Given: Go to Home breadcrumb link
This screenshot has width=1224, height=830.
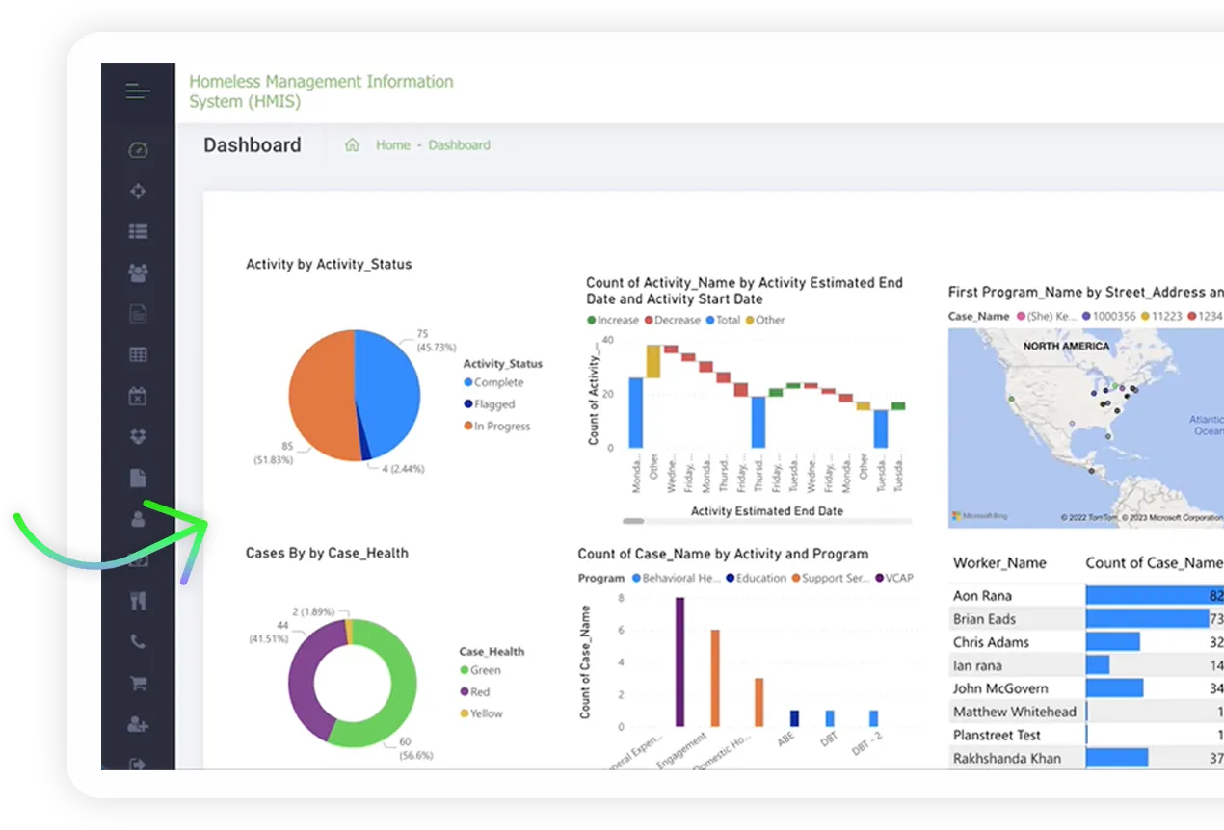Looking at the screenshot, I should point(392,145).
